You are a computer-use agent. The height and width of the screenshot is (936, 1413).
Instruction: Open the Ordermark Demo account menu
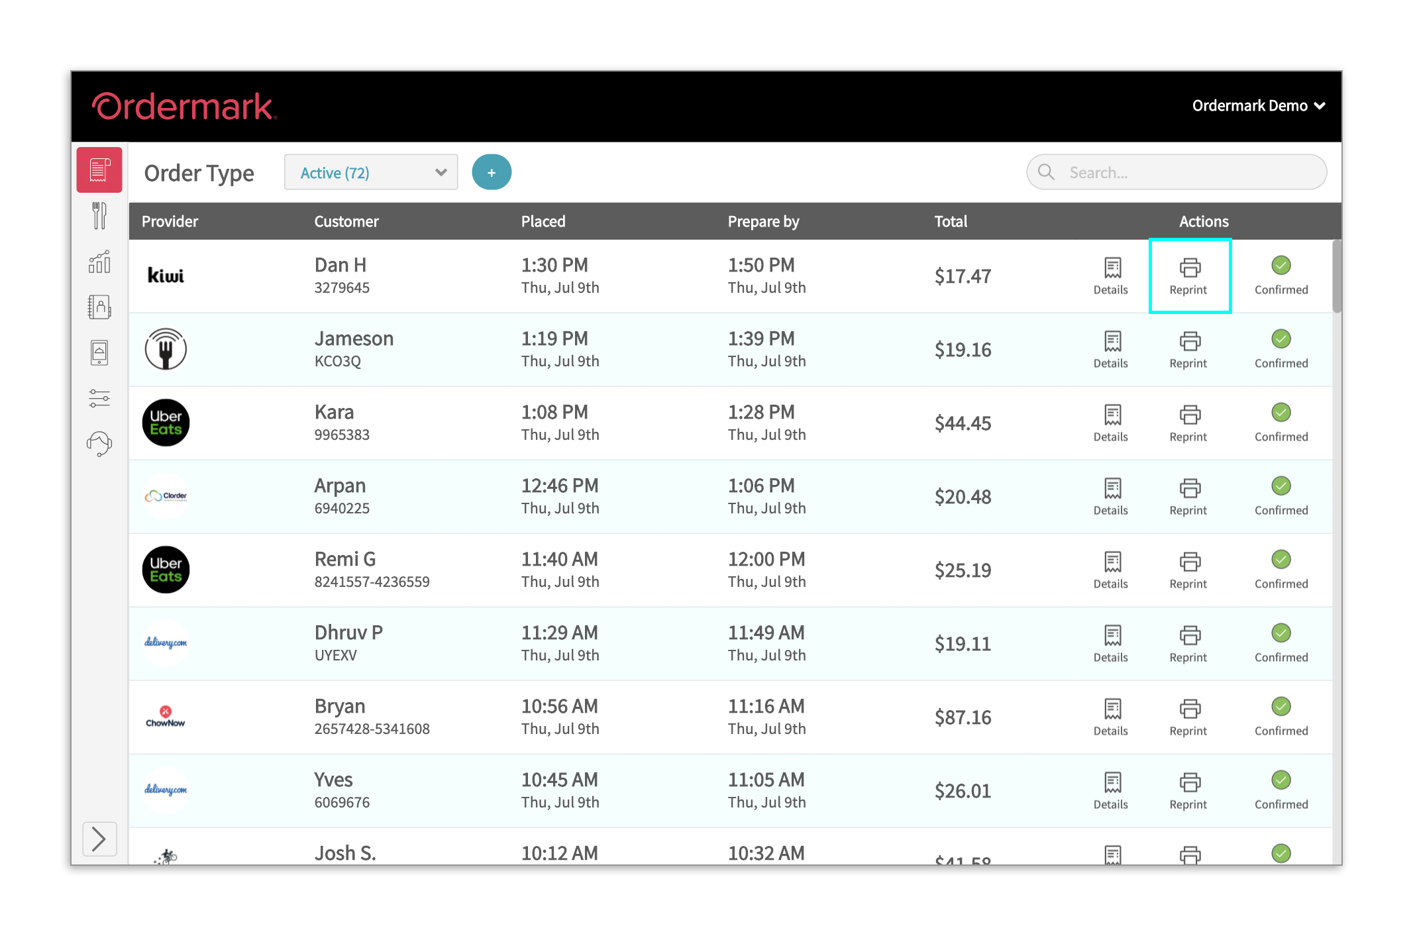(x=1258, y=106)
